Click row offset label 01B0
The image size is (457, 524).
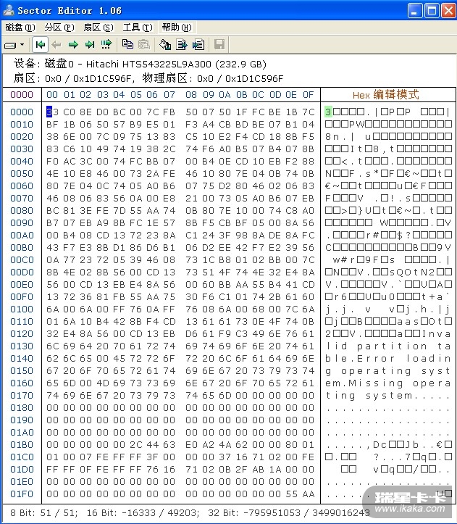coord(22,445)
